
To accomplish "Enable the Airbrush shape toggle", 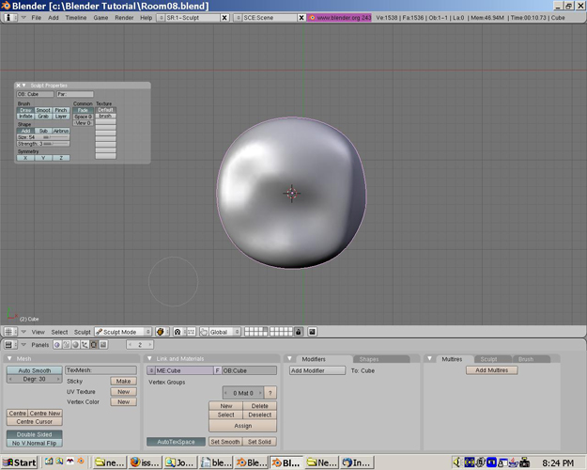I will 61,131.
